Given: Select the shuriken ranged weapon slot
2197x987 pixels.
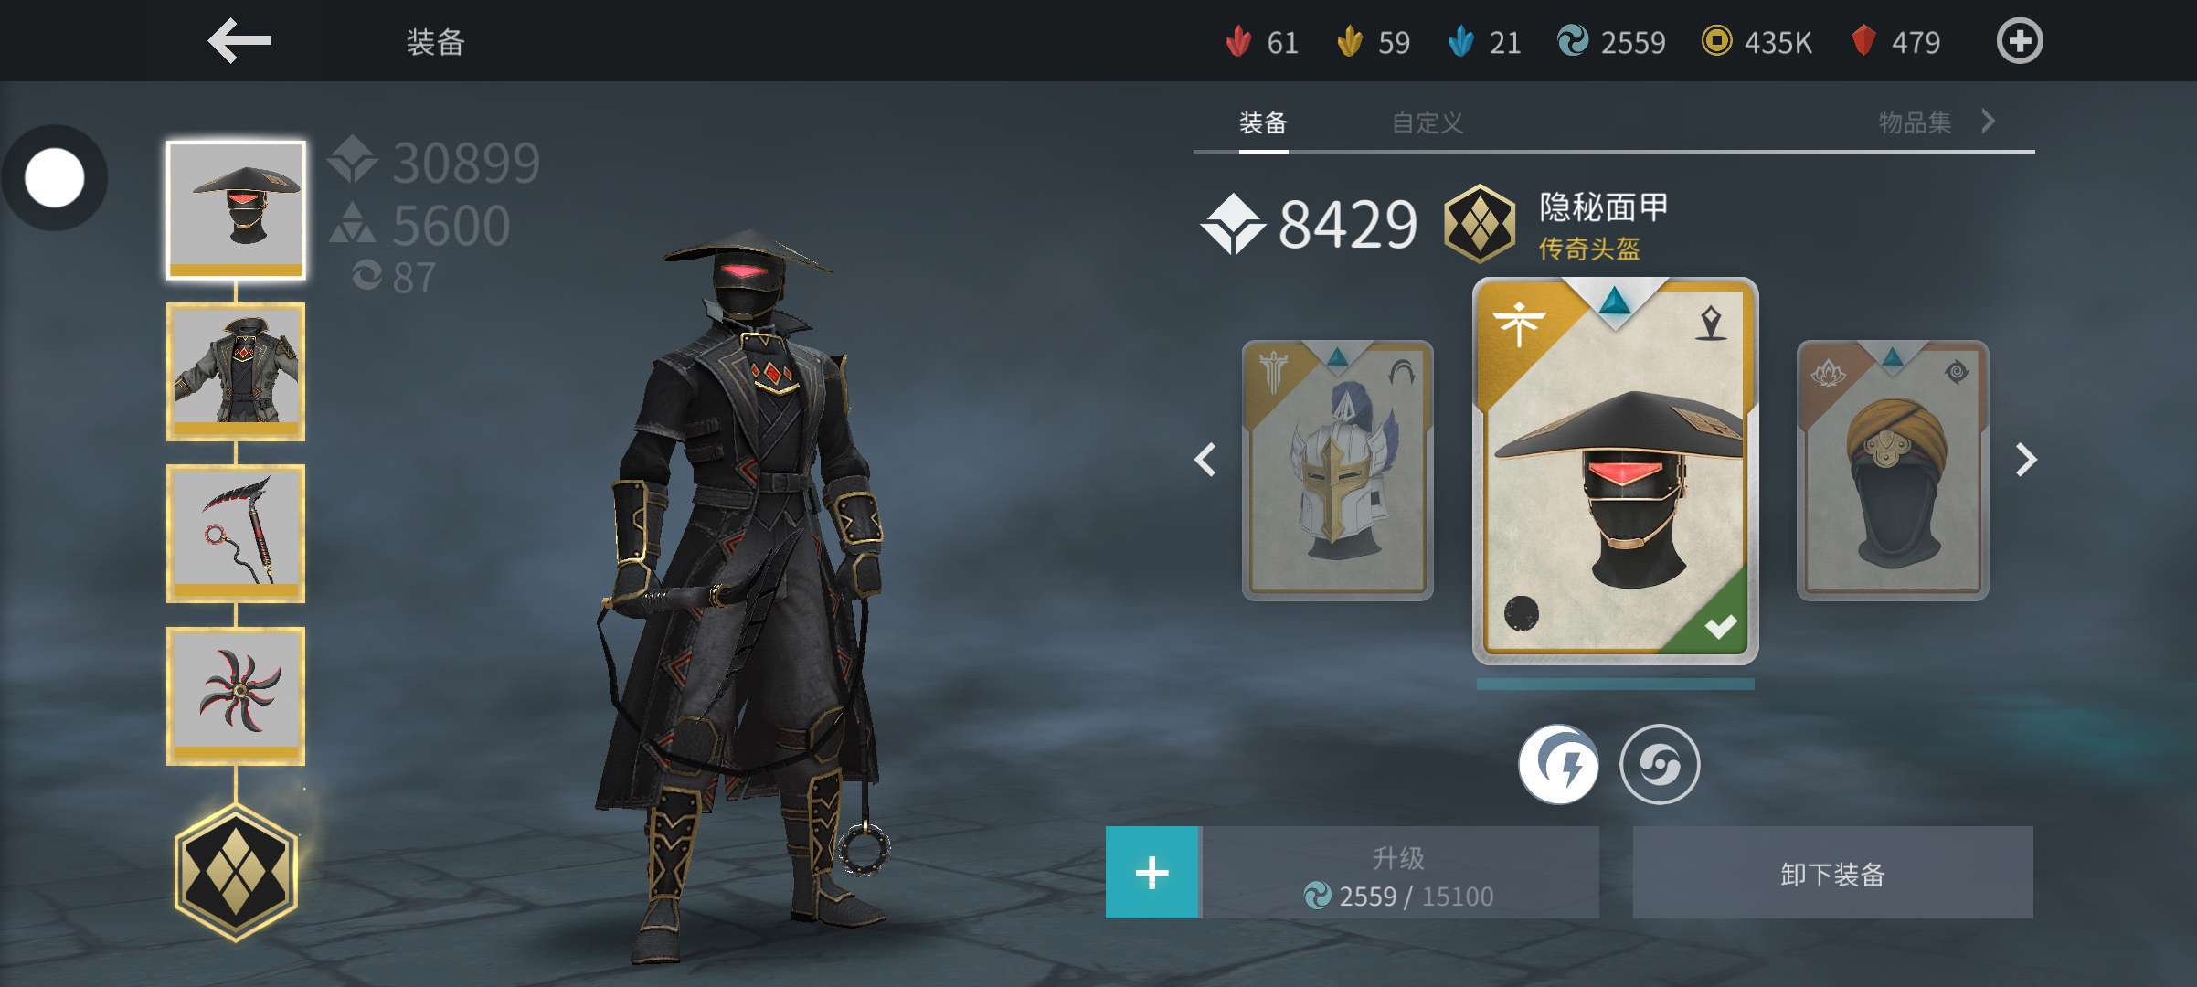Looking at the screenshot, I should [236, 696].
